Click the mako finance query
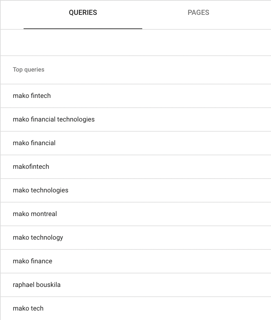 tap(32, 261)
